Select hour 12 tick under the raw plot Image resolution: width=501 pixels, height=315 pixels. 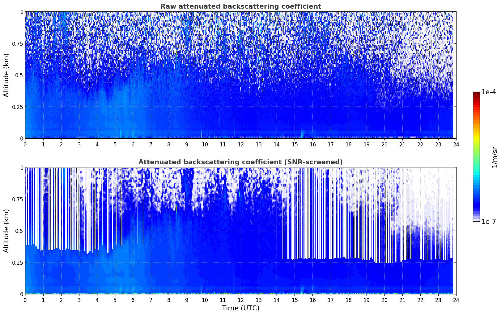240,144
